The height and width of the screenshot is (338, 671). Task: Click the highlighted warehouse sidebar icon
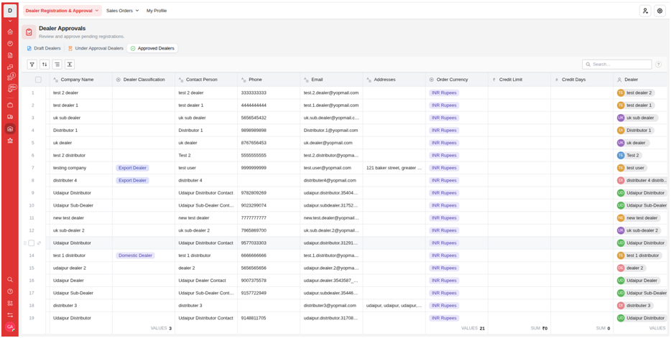(x=10, y=128)
